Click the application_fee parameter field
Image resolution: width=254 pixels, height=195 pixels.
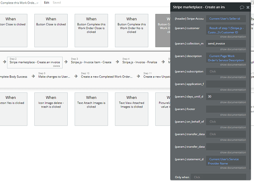click(226, 84)
